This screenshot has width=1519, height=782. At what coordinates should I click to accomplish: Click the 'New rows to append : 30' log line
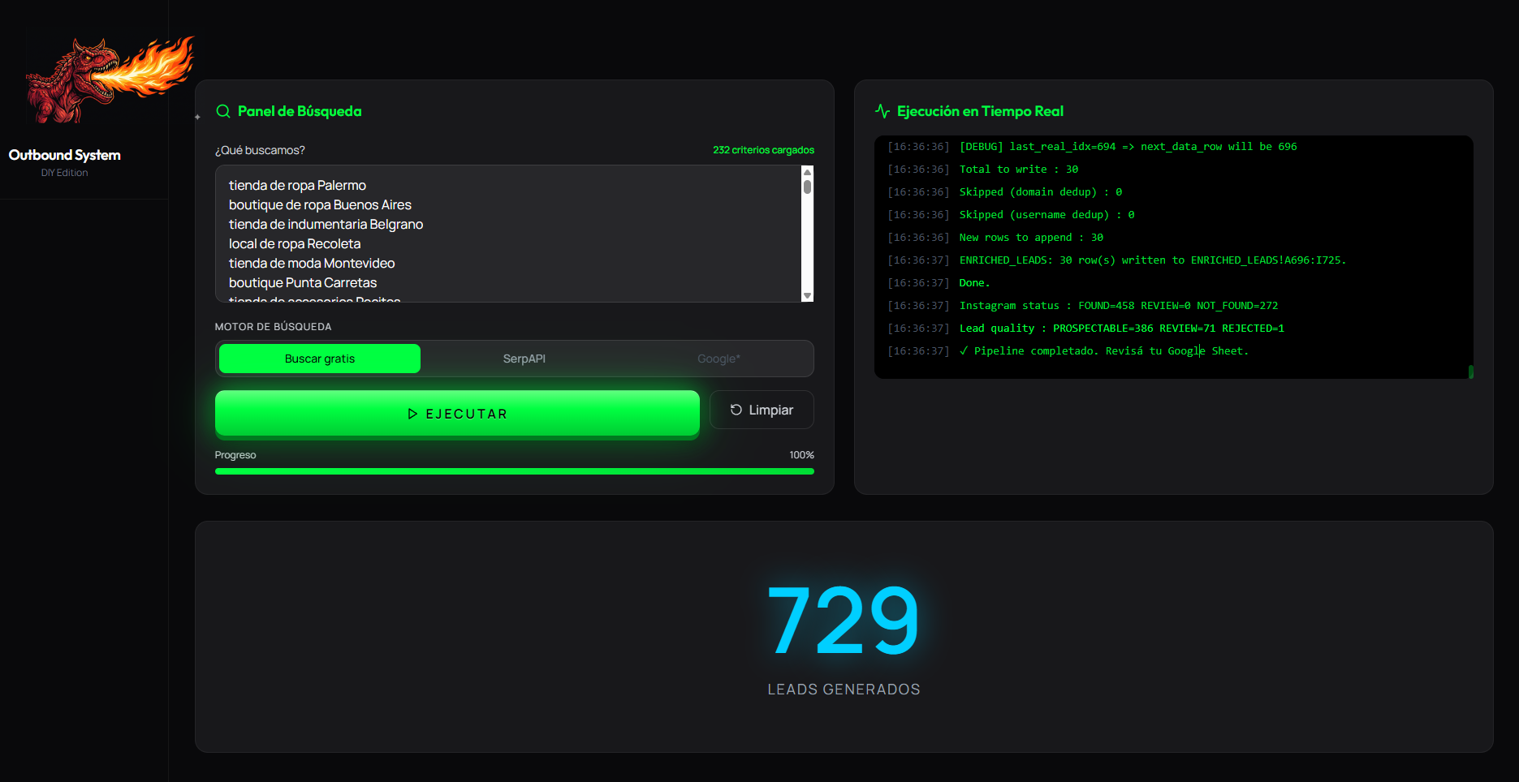(1031, 238)
